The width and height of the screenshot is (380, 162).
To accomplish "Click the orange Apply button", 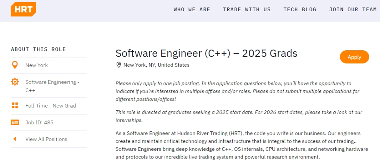I will coord(354,57).
